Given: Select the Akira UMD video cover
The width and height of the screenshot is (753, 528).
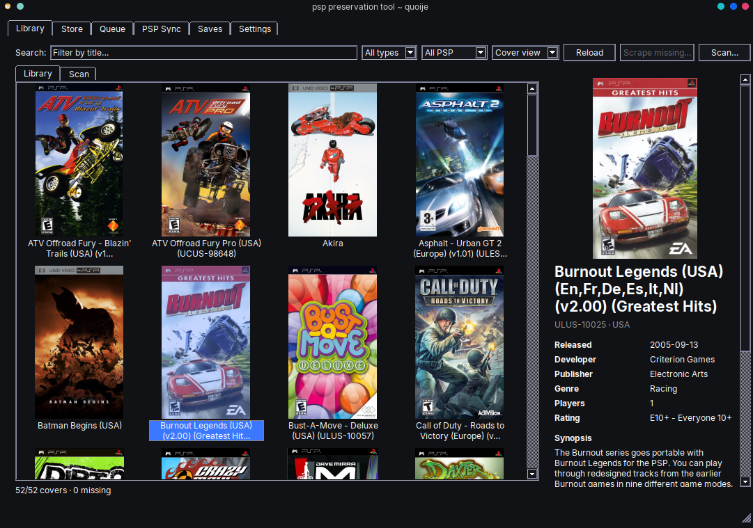Looking at the screenshot, I should (333, 160).
